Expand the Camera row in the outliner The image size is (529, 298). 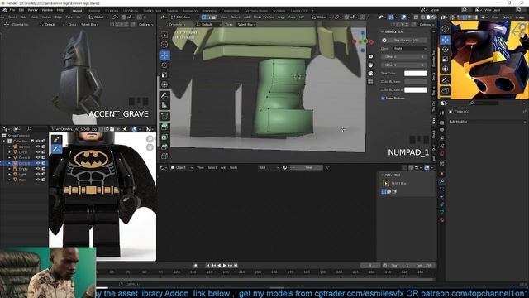[x=9, y=147]
